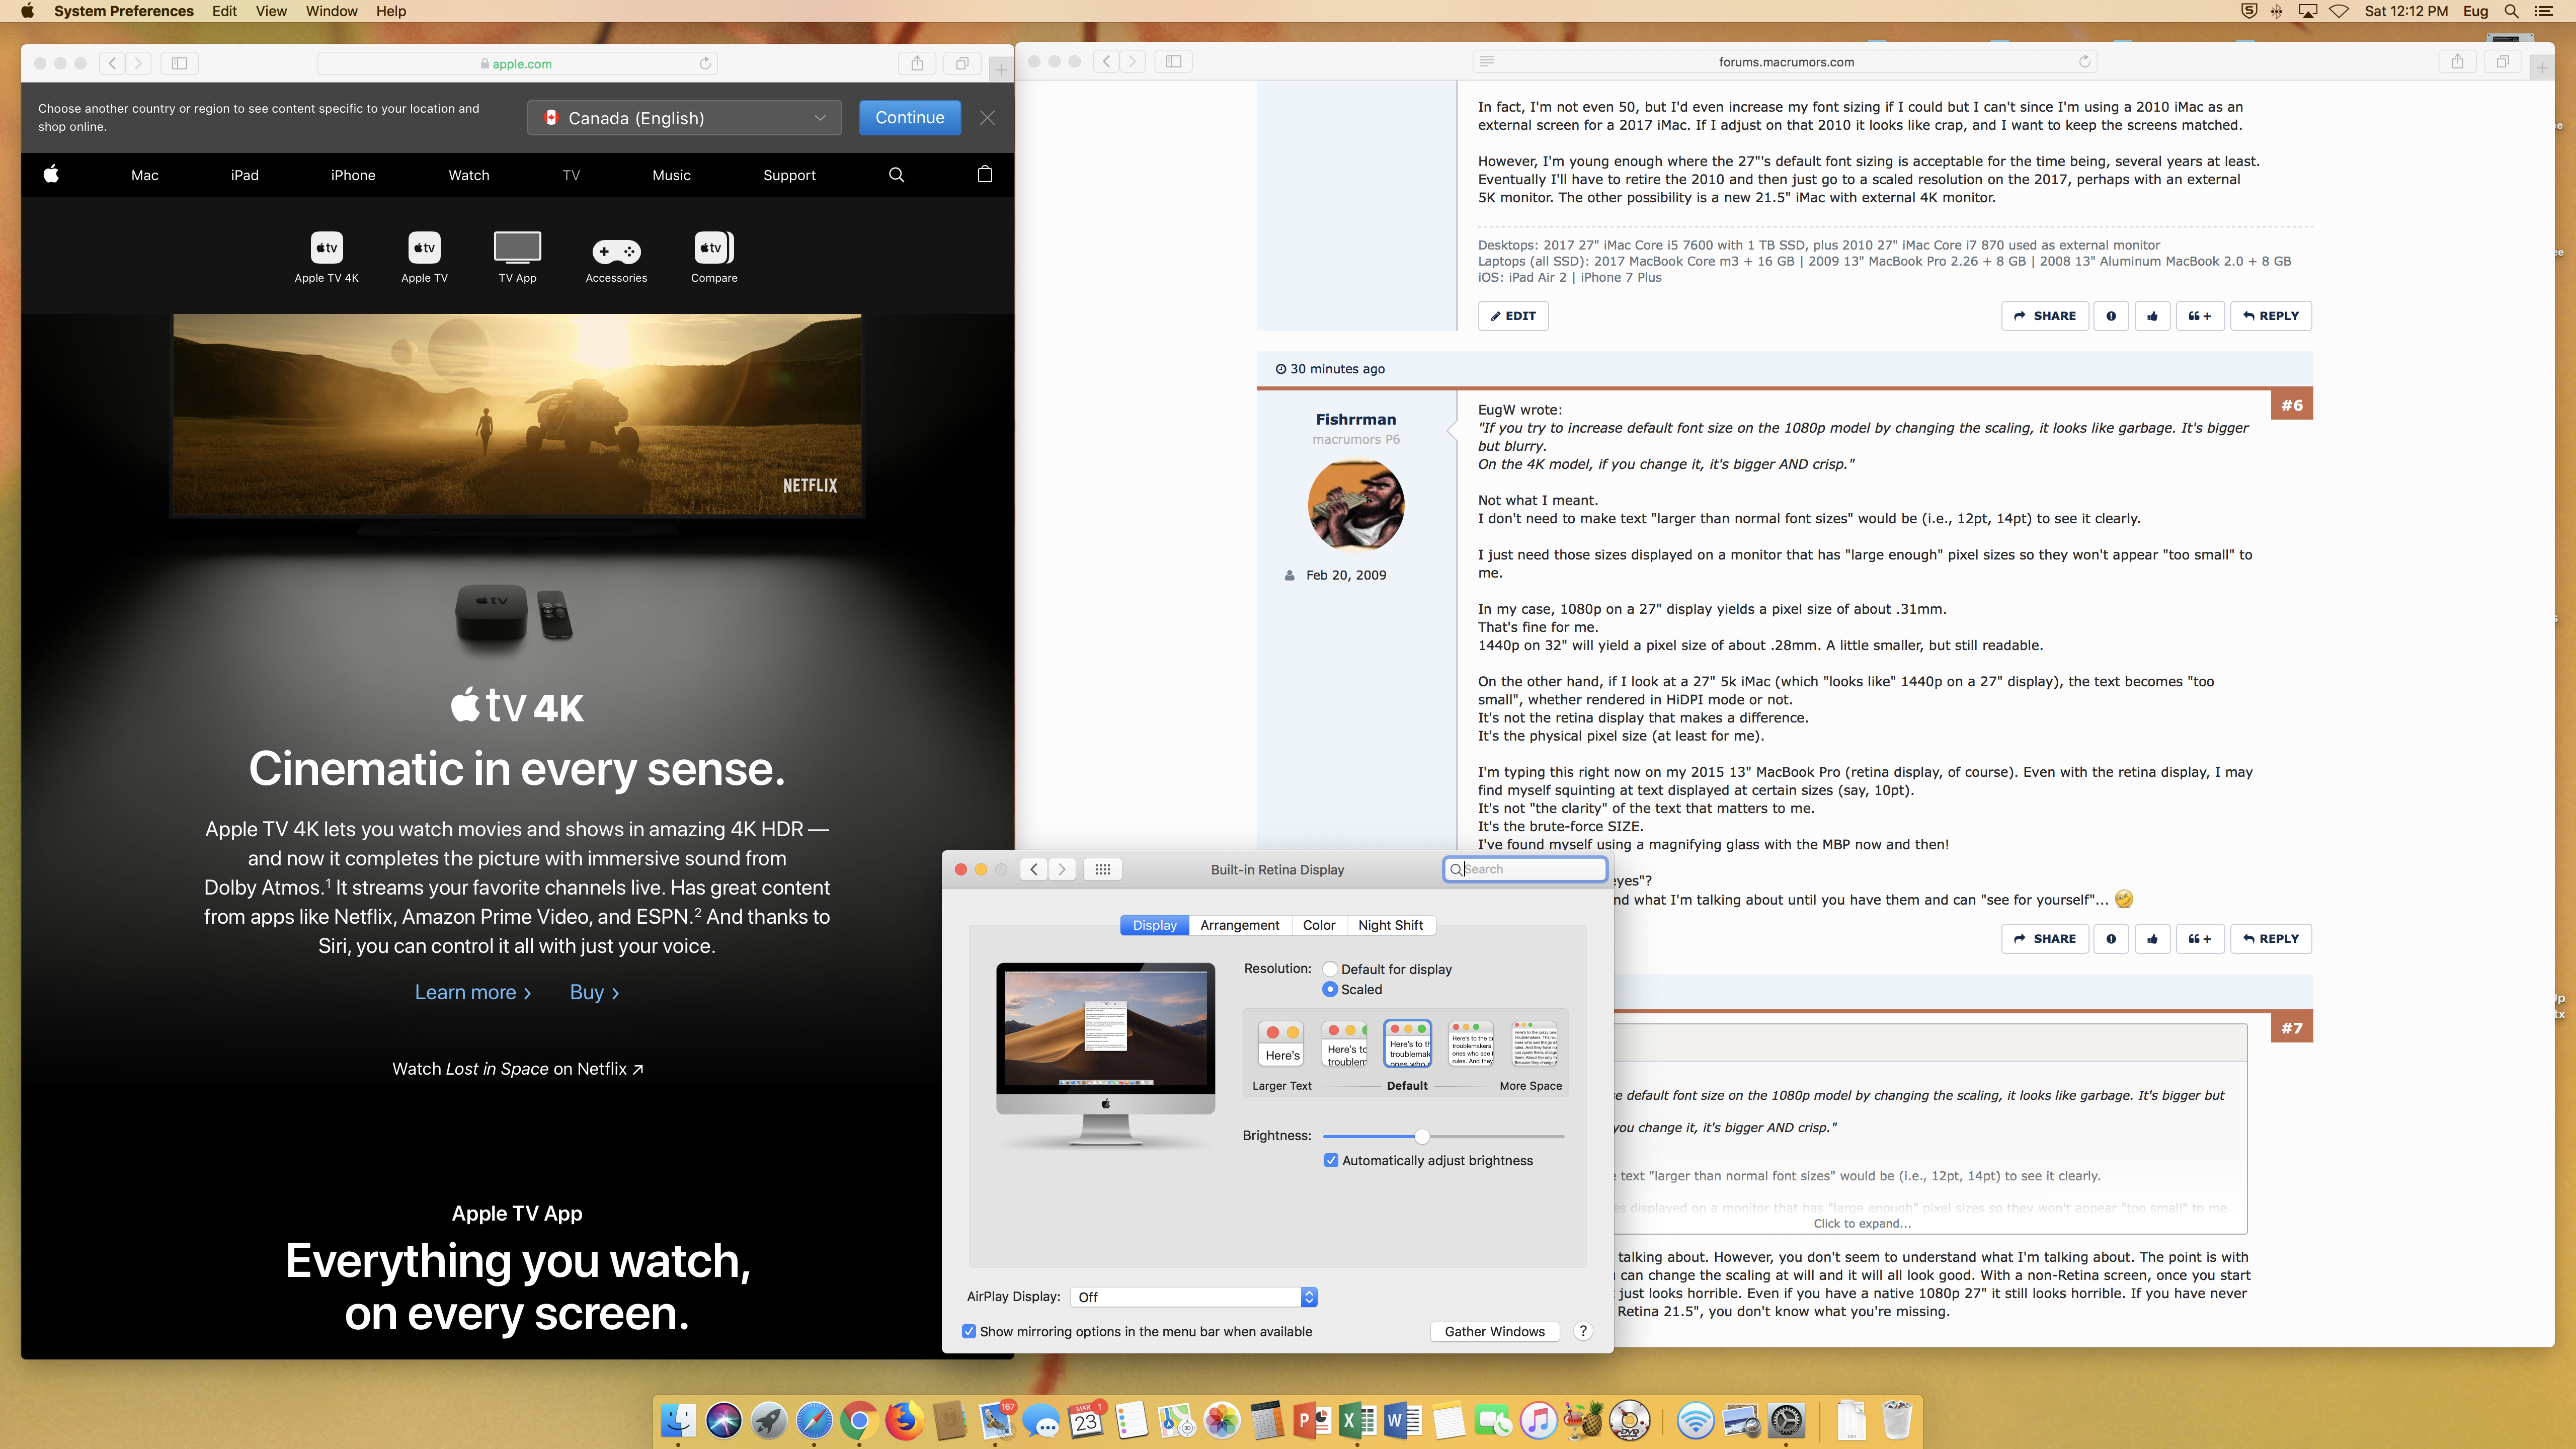Select Scaled resolution option

(1330, 989)
